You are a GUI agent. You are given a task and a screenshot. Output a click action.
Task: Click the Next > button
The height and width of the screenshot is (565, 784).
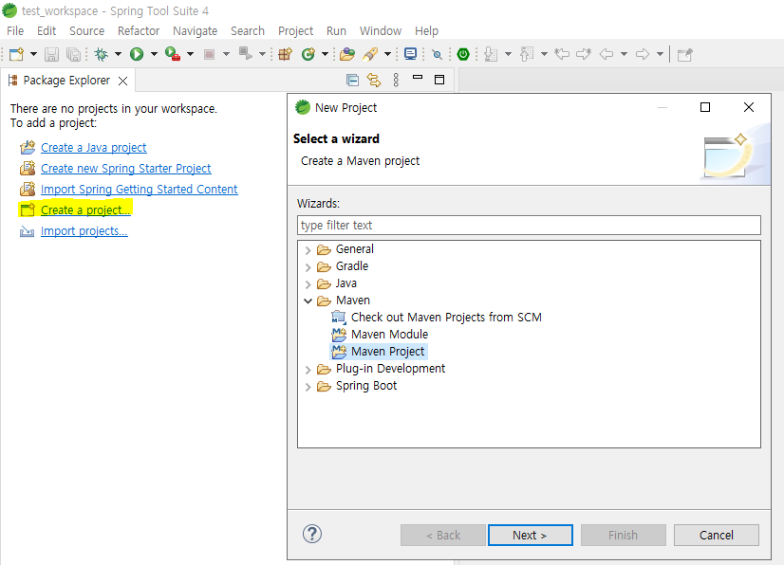(530, 535)
